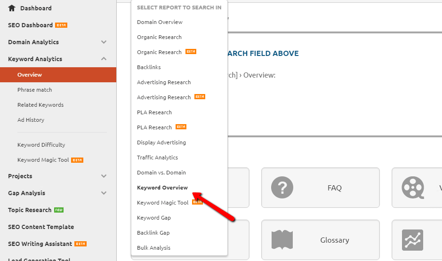Open the FAQ question mark icon

click(282, 188)
